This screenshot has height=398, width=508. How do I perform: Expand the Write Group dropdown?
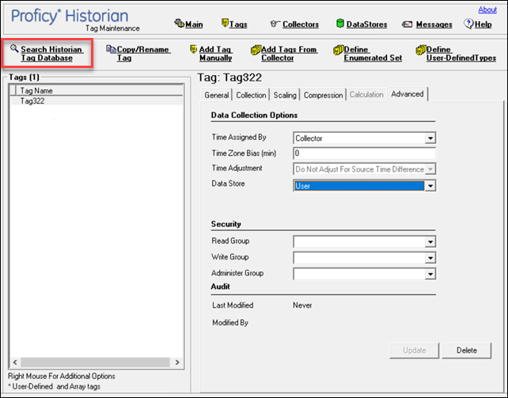(430, 258)
